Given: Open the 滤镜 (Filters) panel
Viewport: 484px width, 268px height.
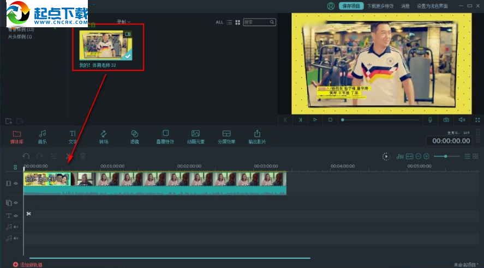Looking at the screenshot, I should point(135,136).
